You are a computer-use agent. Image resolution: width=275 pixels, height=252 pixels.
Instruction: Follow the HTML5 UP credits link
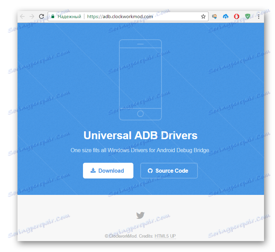coord(165,236)
